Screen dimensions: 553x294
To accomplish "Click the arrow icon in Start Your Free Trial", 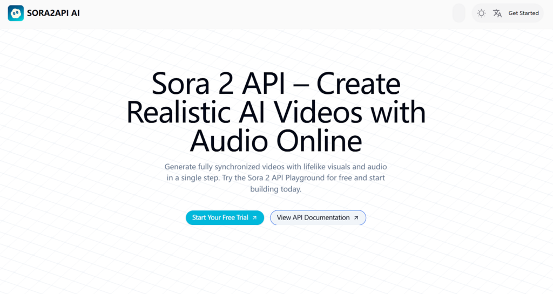I will pos(254,218).
